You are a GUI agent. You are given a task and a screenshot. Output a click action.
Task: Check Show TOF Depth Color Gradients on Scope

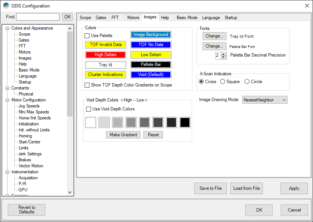pyautogui.click(x=87, y=85)
